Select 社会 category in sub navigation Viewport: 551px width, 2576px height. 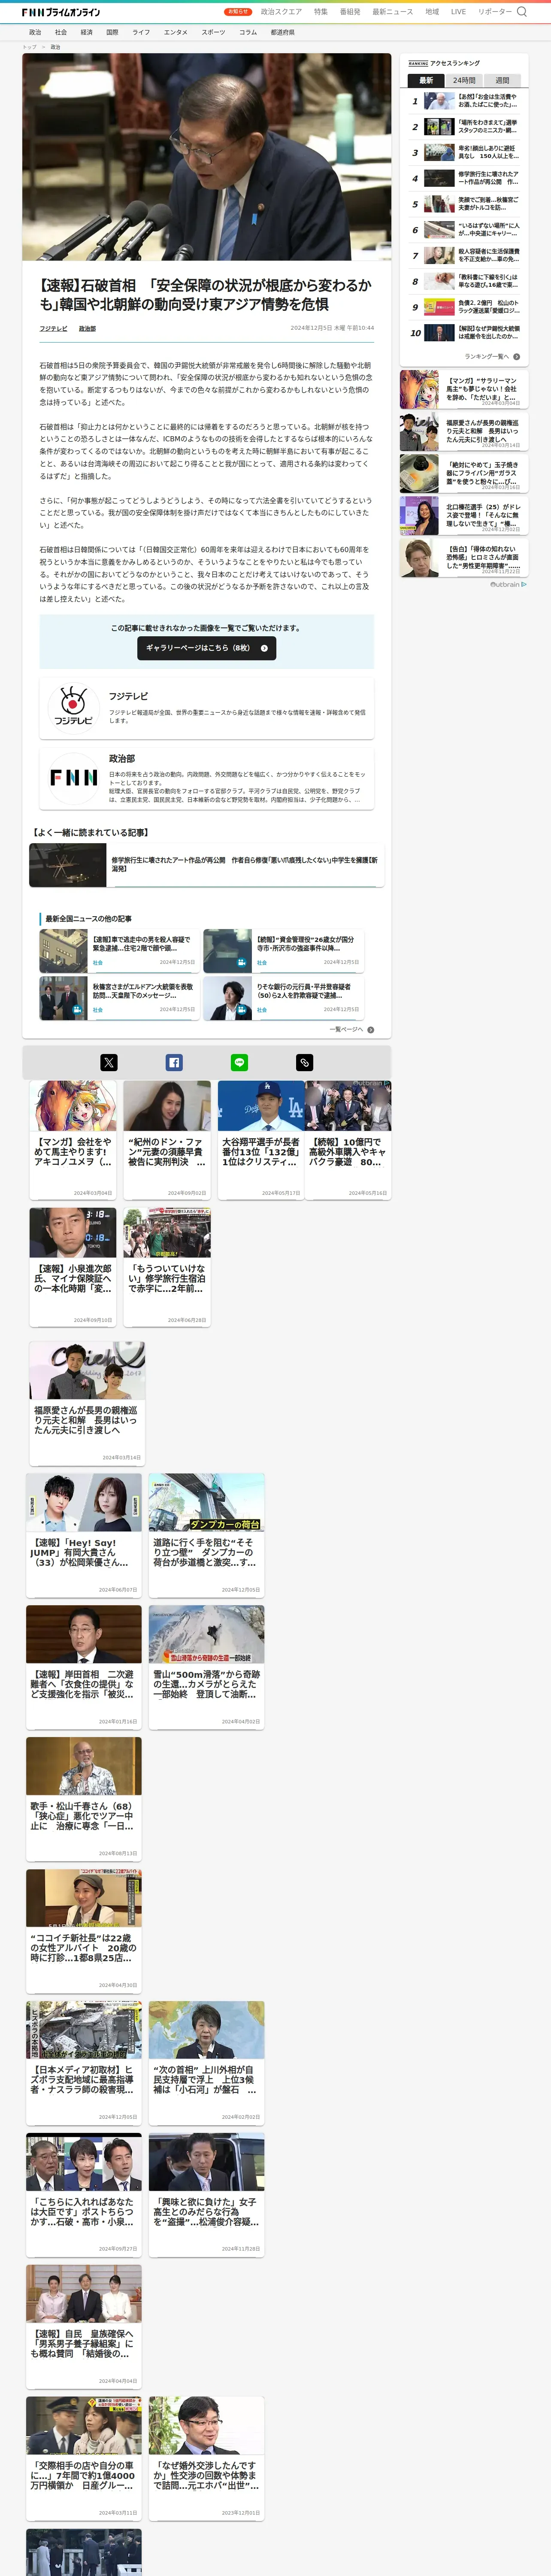(61, 32)
